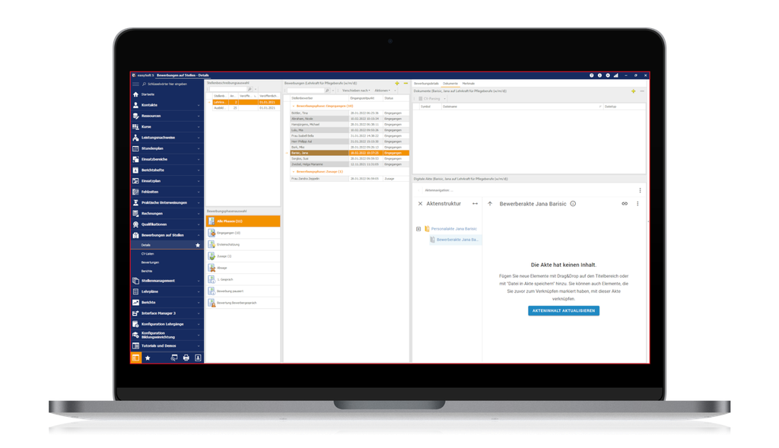Click the up arrow before Bewerberakte title

tap(491, 204)
